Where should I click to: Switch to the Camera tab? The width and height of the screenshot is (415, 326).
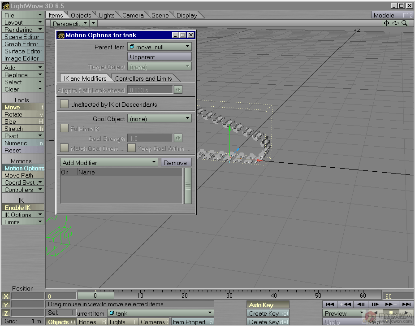pyautogui.click(x=133, y=15)
